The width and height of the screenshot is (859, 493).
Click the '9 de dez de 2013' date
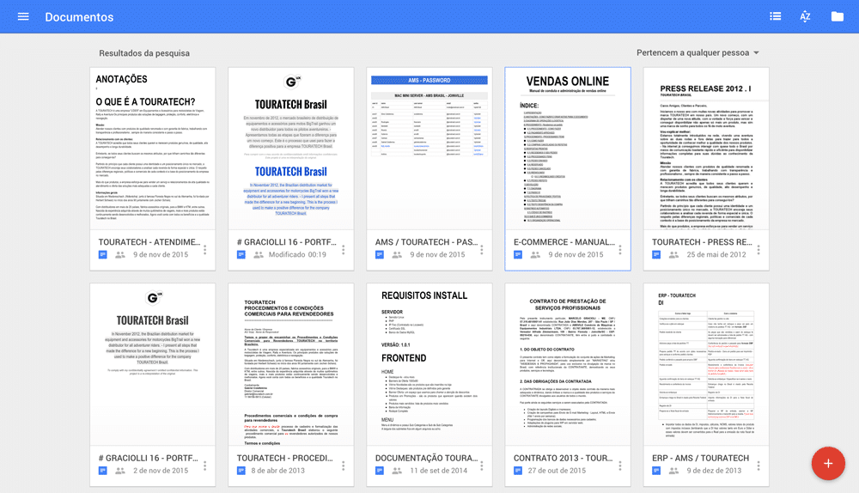715,471
